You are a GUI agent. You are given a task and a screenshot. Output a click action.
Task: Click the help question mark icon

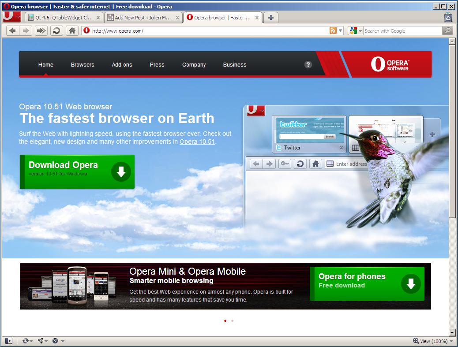pyautogui.click(x=308, y=64)
